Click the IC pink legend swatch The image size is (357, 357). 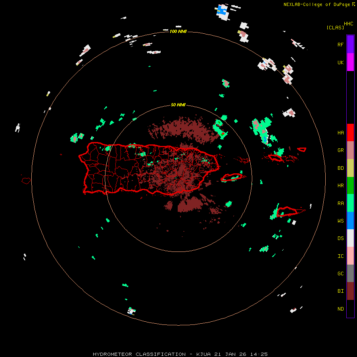click(350, 256)
